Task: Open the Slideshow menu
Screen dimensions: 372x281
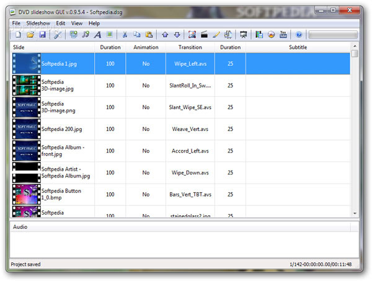Action: pyautogui.click(x=38, y=23)
